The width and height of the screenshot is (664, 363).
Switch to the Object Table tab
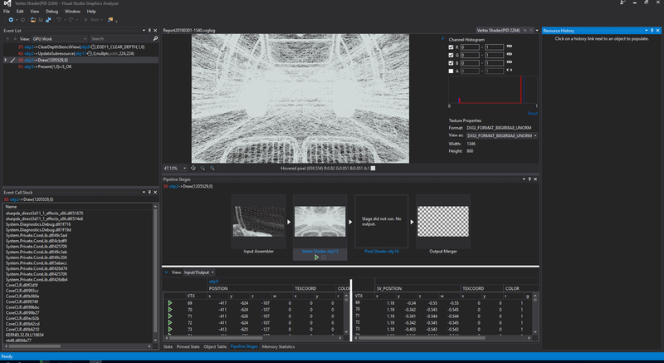click(x=215, y=346)
